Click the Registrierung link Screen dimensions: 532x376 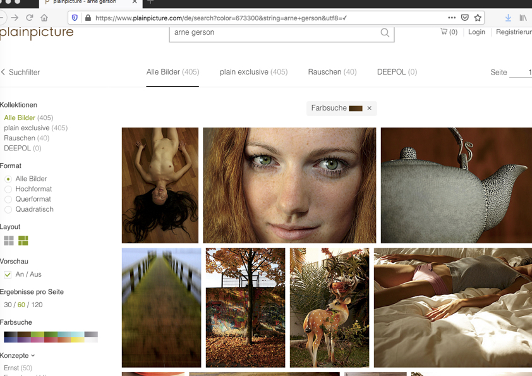click(514, 32)
